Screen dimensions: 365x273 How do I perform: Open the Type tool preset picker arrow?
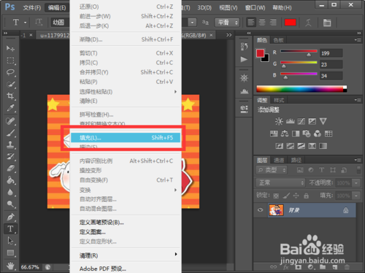coord(26,23)
